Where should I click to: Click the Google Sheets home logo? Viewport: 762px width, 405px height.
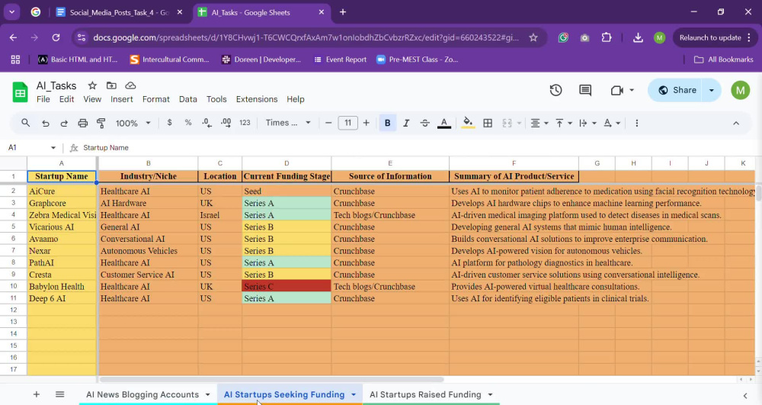[x=20, y=92]
